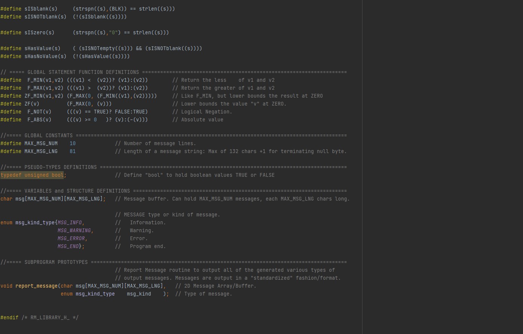Viewport: 523px width, 334px height.
Task: Click the value 81 of MAX_MSG_LNG
Action: click(73, 152)
